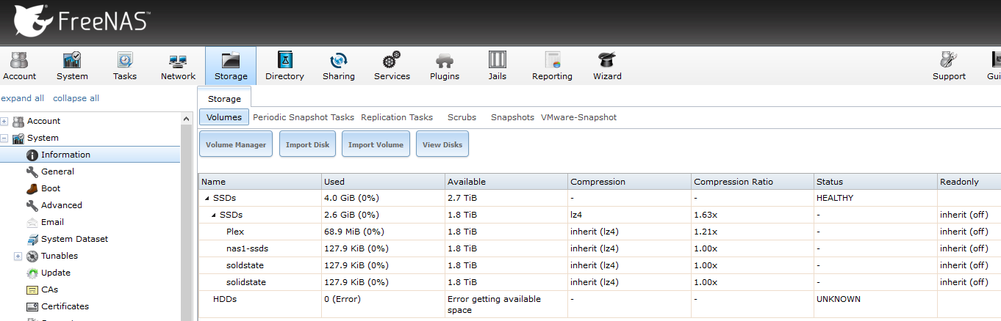Open the Support toolbar icon

coord(949,66)
